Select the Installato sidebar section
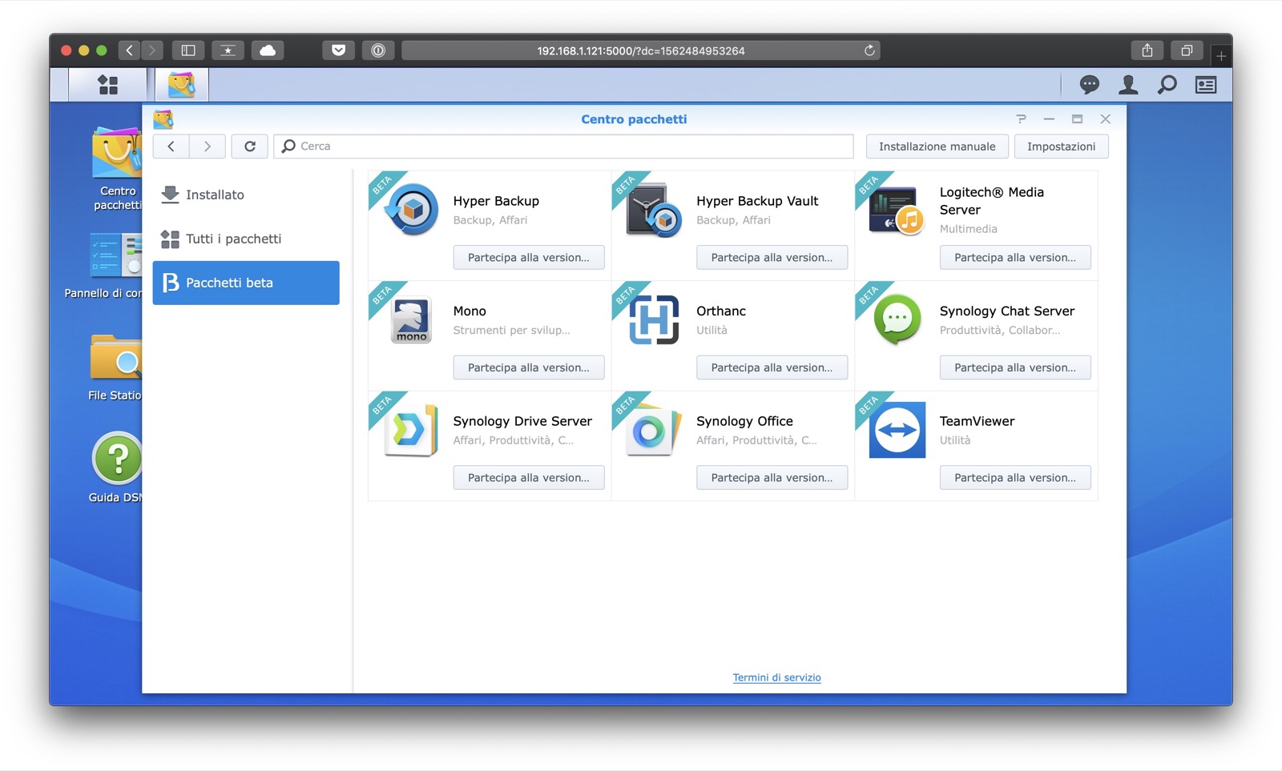Screen dimensions: 1282x771 (215, 195)
